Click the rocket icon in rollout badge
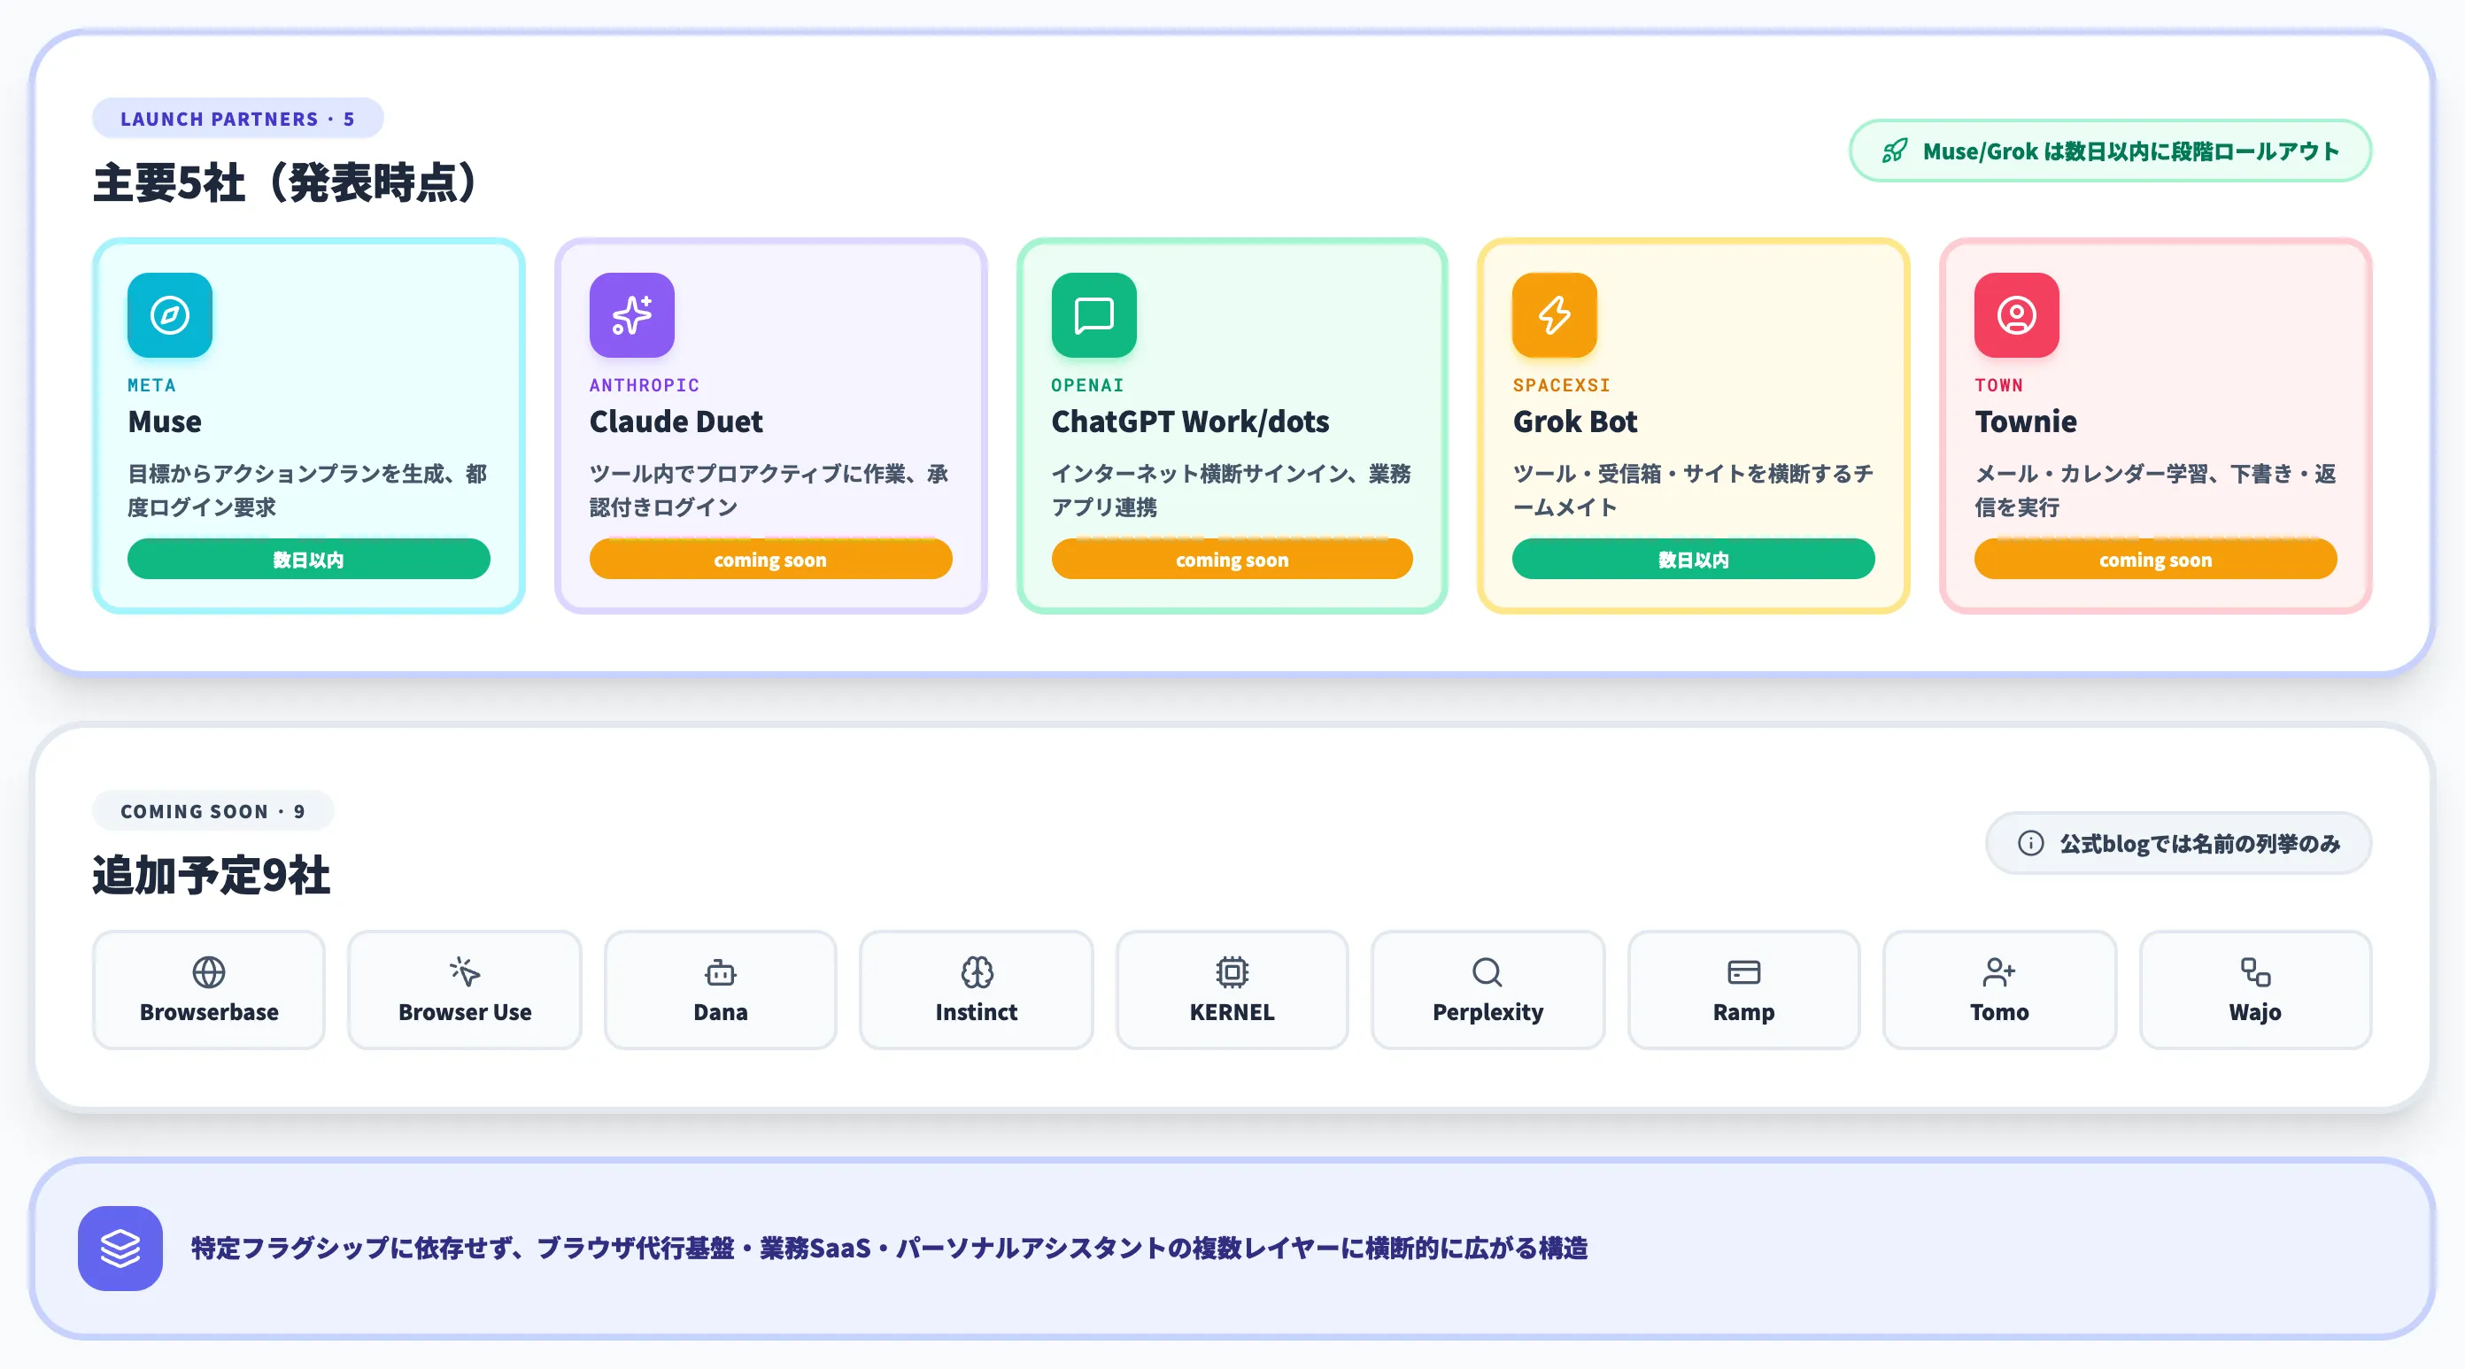Screen dimensions: 2465x1369 coord(1894,151)
